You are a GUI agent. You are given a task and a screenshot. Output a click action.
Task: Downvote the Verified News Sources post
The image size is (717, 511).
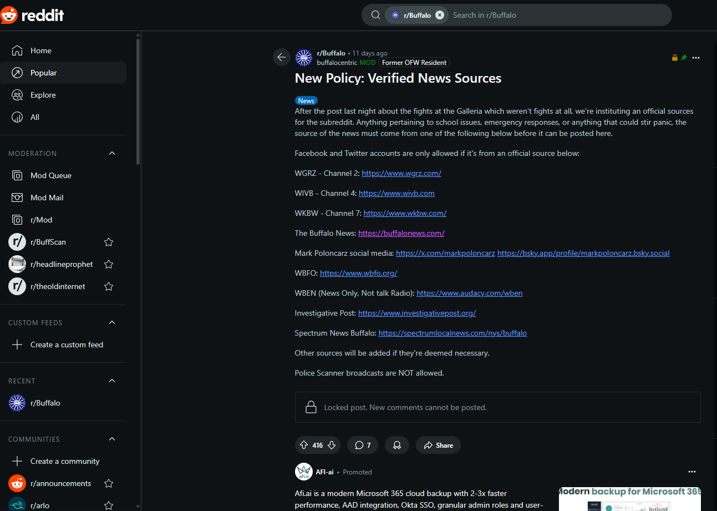coord(332,445)
